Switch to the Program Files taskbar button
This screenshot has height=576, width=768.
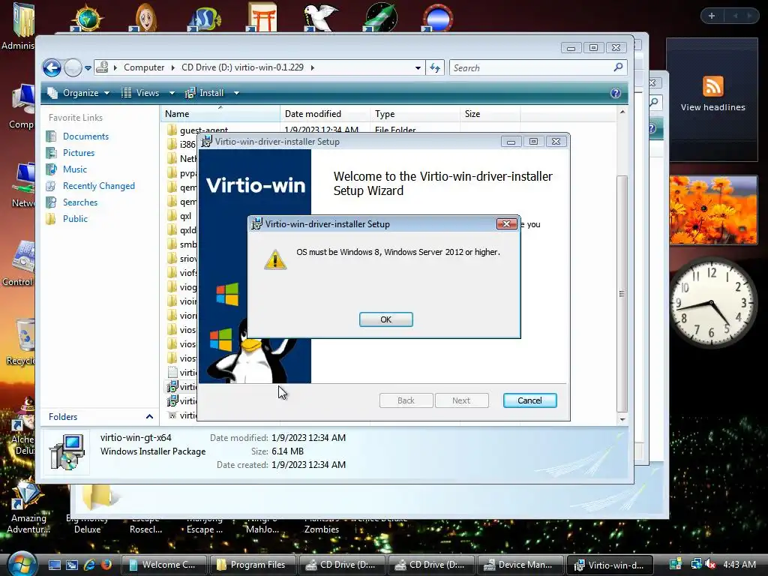pyautogui.click(x=253, y=565)
